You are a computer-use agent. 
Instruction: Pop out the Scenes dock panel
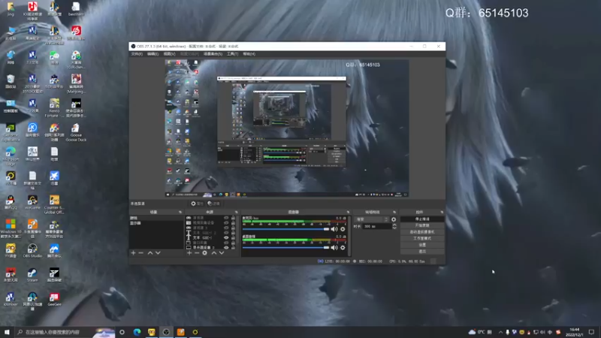[x=180, y=212]
